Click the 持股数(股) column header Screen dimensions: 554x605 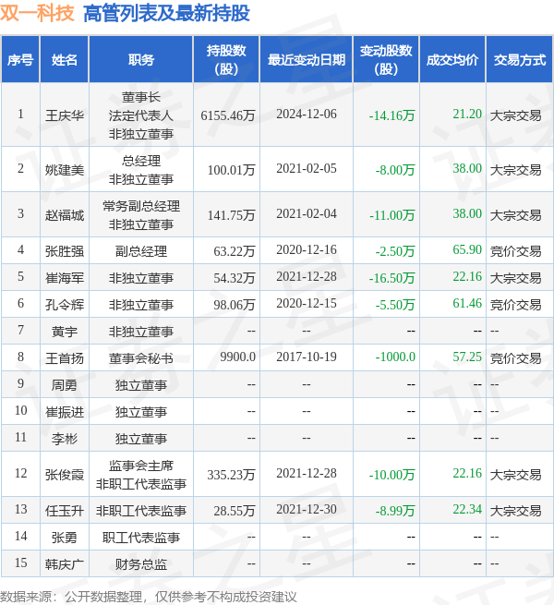click(x=226, y=60)
